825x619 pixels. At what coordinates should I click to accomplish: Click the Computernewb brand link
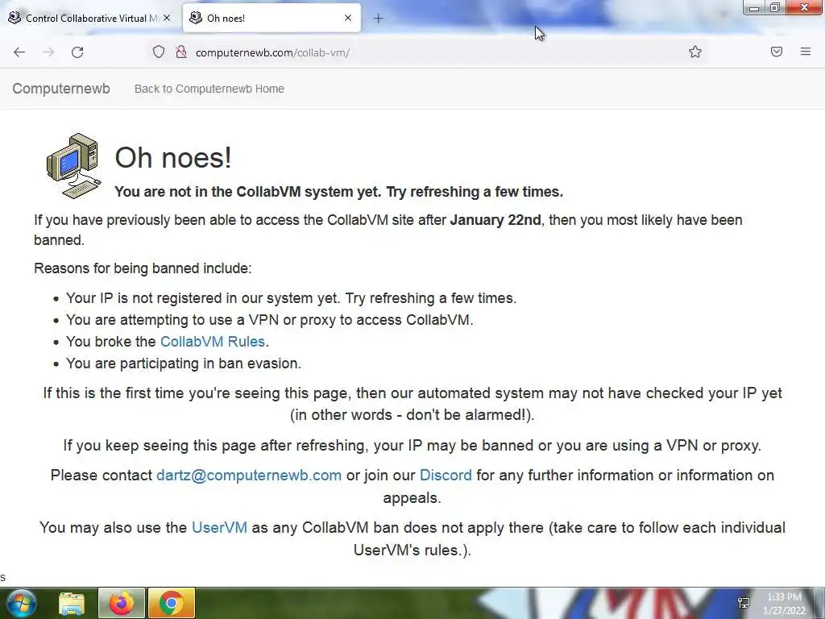tap(61, 89)
